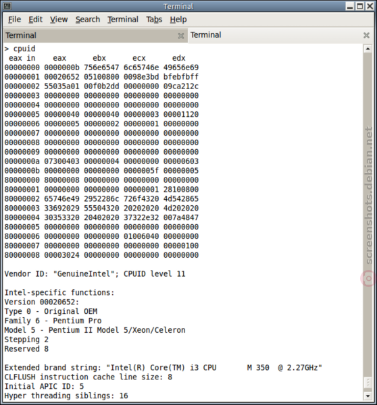Close the first Terminal tab
This screenshot has width=377, height=405.
[x=181, y=36]
